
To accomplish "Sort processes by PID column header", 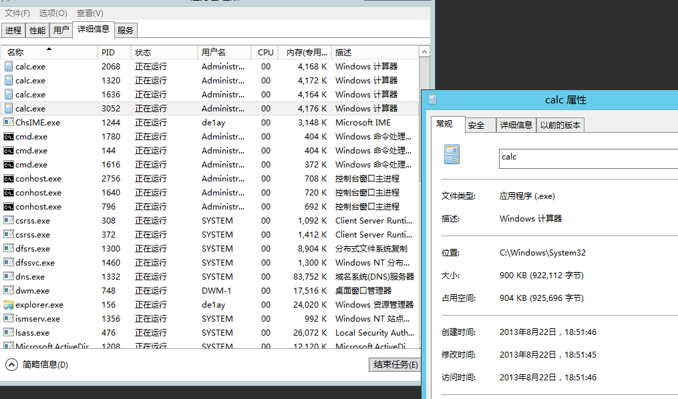I will pos(114,52).
